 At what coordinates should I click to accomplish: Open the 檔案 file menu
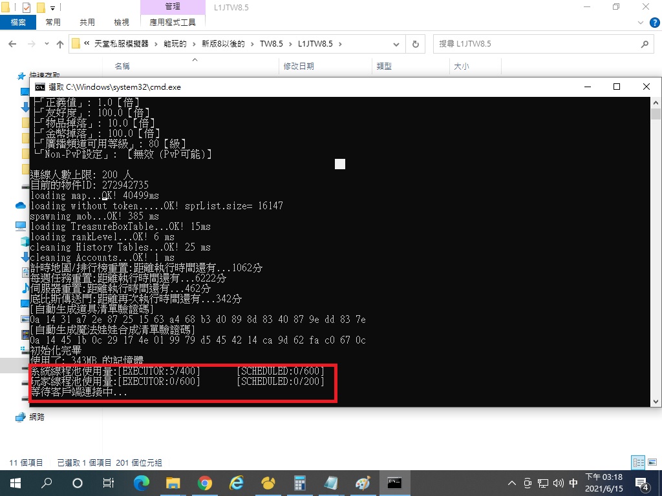[18, 23]
